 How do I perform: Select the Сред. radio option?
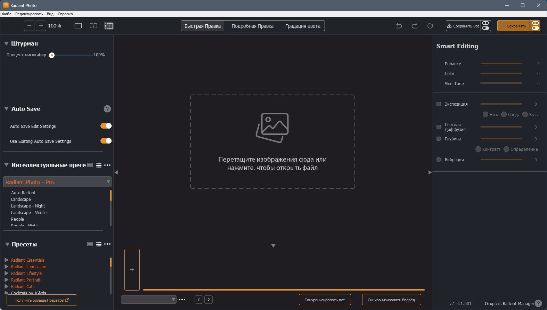point(504,114)
